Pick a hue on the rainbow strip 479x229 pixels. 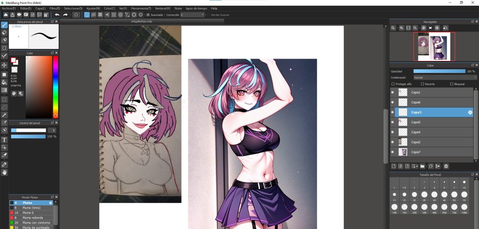55,86
